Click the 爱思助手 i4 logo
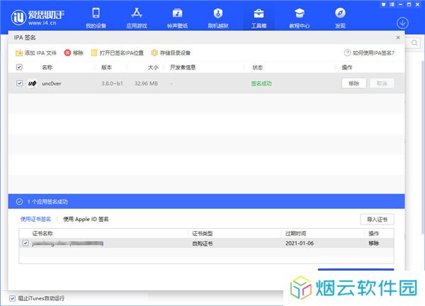This screenshot has width=425, height=306. click(38, 17)
